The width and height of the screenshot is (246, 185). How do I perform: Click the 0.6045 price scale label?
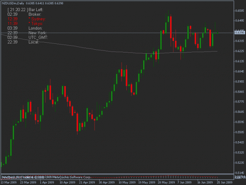point(240,71)
